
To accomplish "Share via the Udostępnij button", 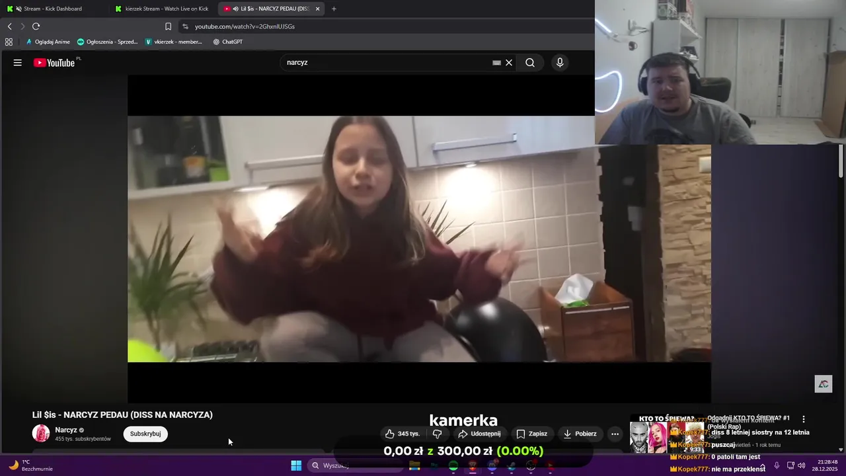I will pyautogui.click(x=479, y=434).
